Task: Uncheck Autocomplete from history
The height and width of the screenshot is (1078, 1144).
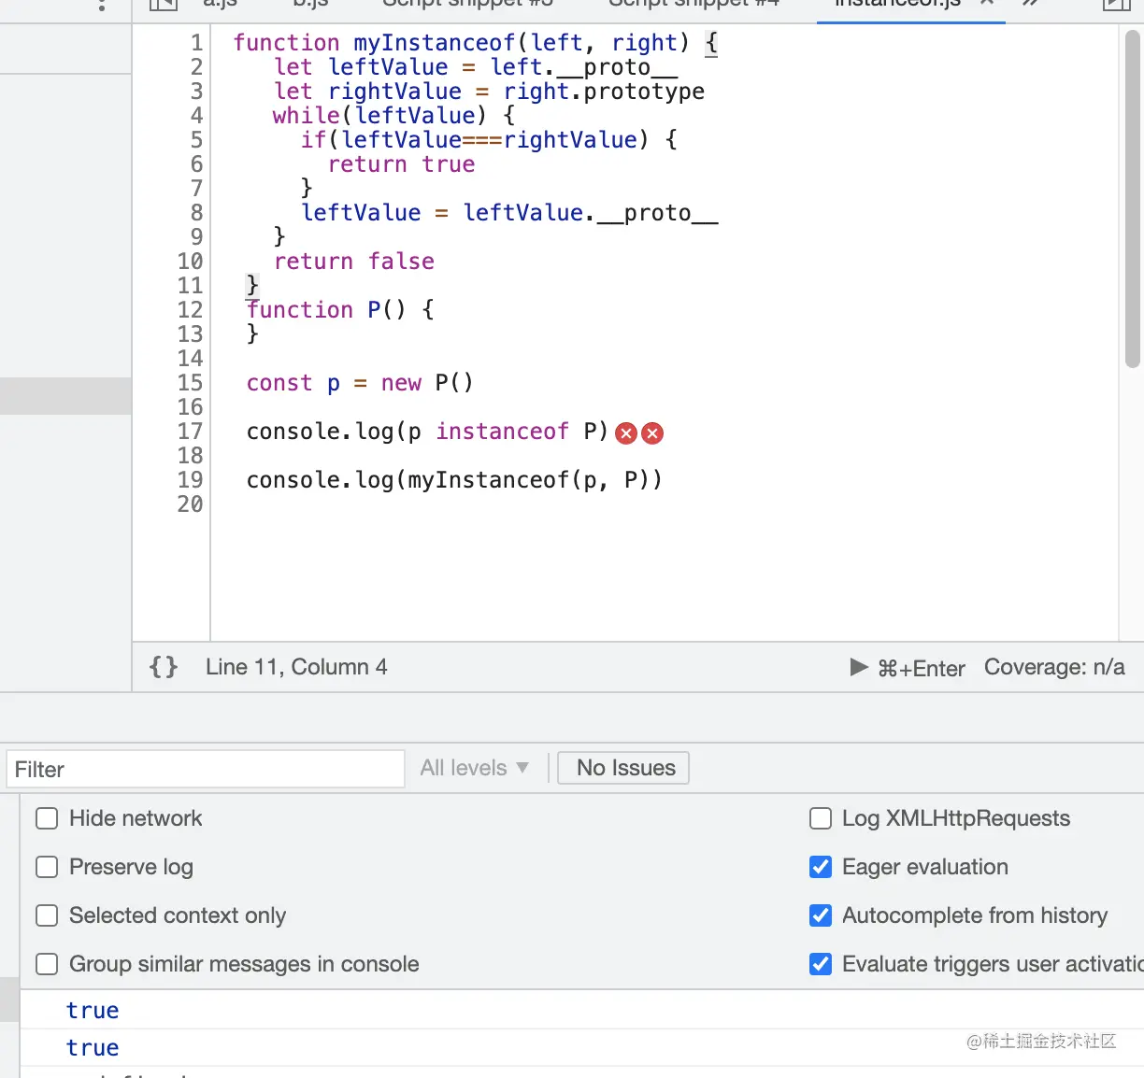Action: 821,915
